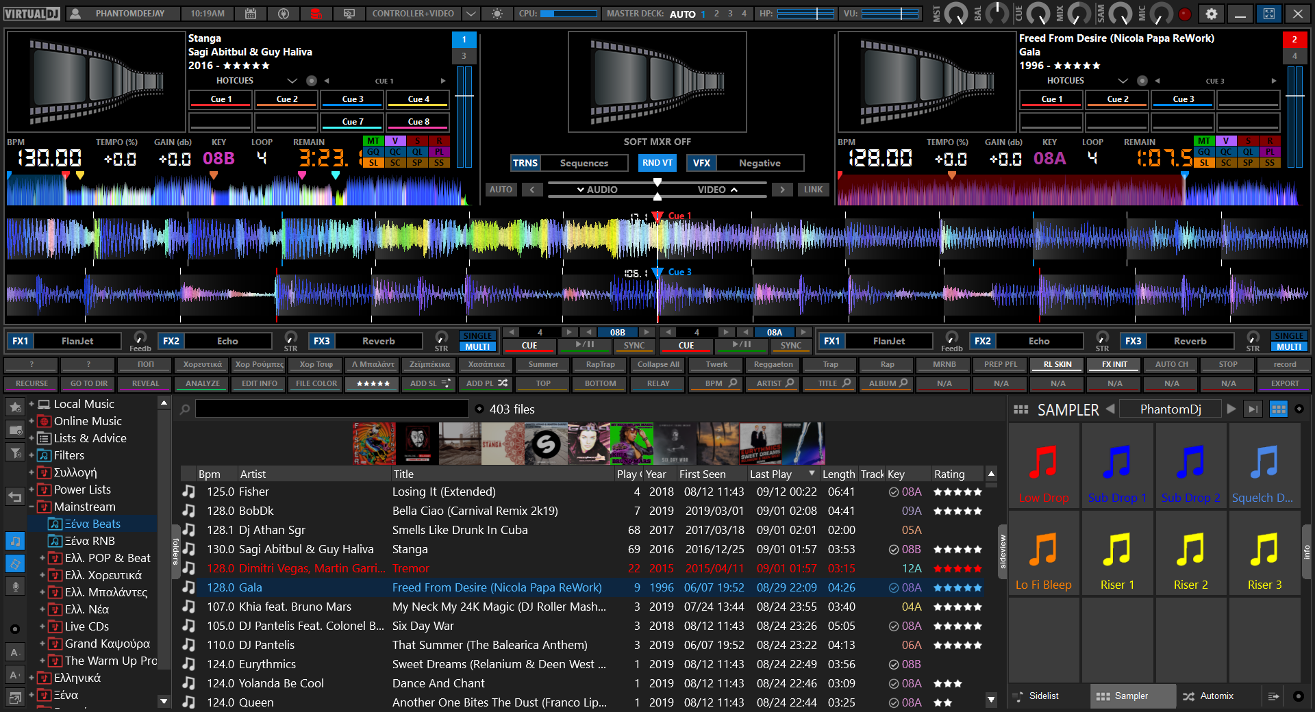Viewport: 1315px width, 712px height.
Task: Sort by Last Play column header
Action: [x=781, y=474]
